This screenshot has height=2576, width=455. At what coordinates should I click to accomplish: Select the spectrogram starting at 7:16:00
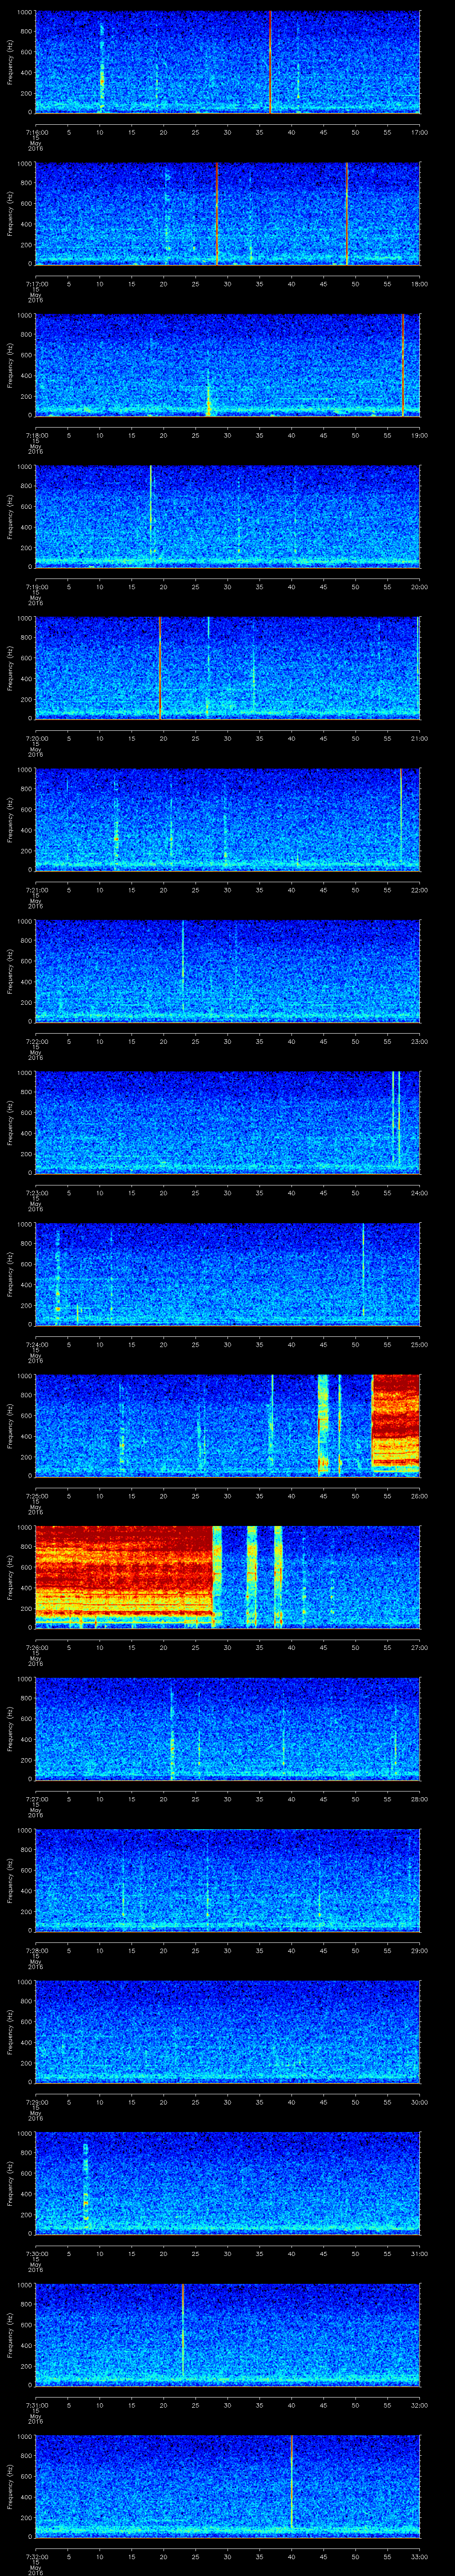point(227,62)
